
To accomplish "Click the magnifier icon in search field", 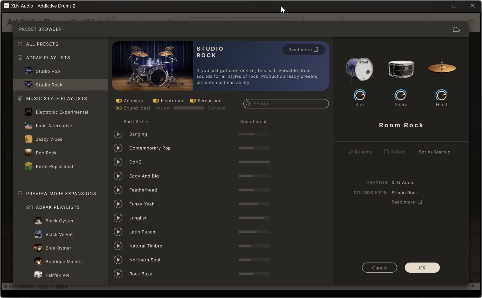I will point(248,104).
